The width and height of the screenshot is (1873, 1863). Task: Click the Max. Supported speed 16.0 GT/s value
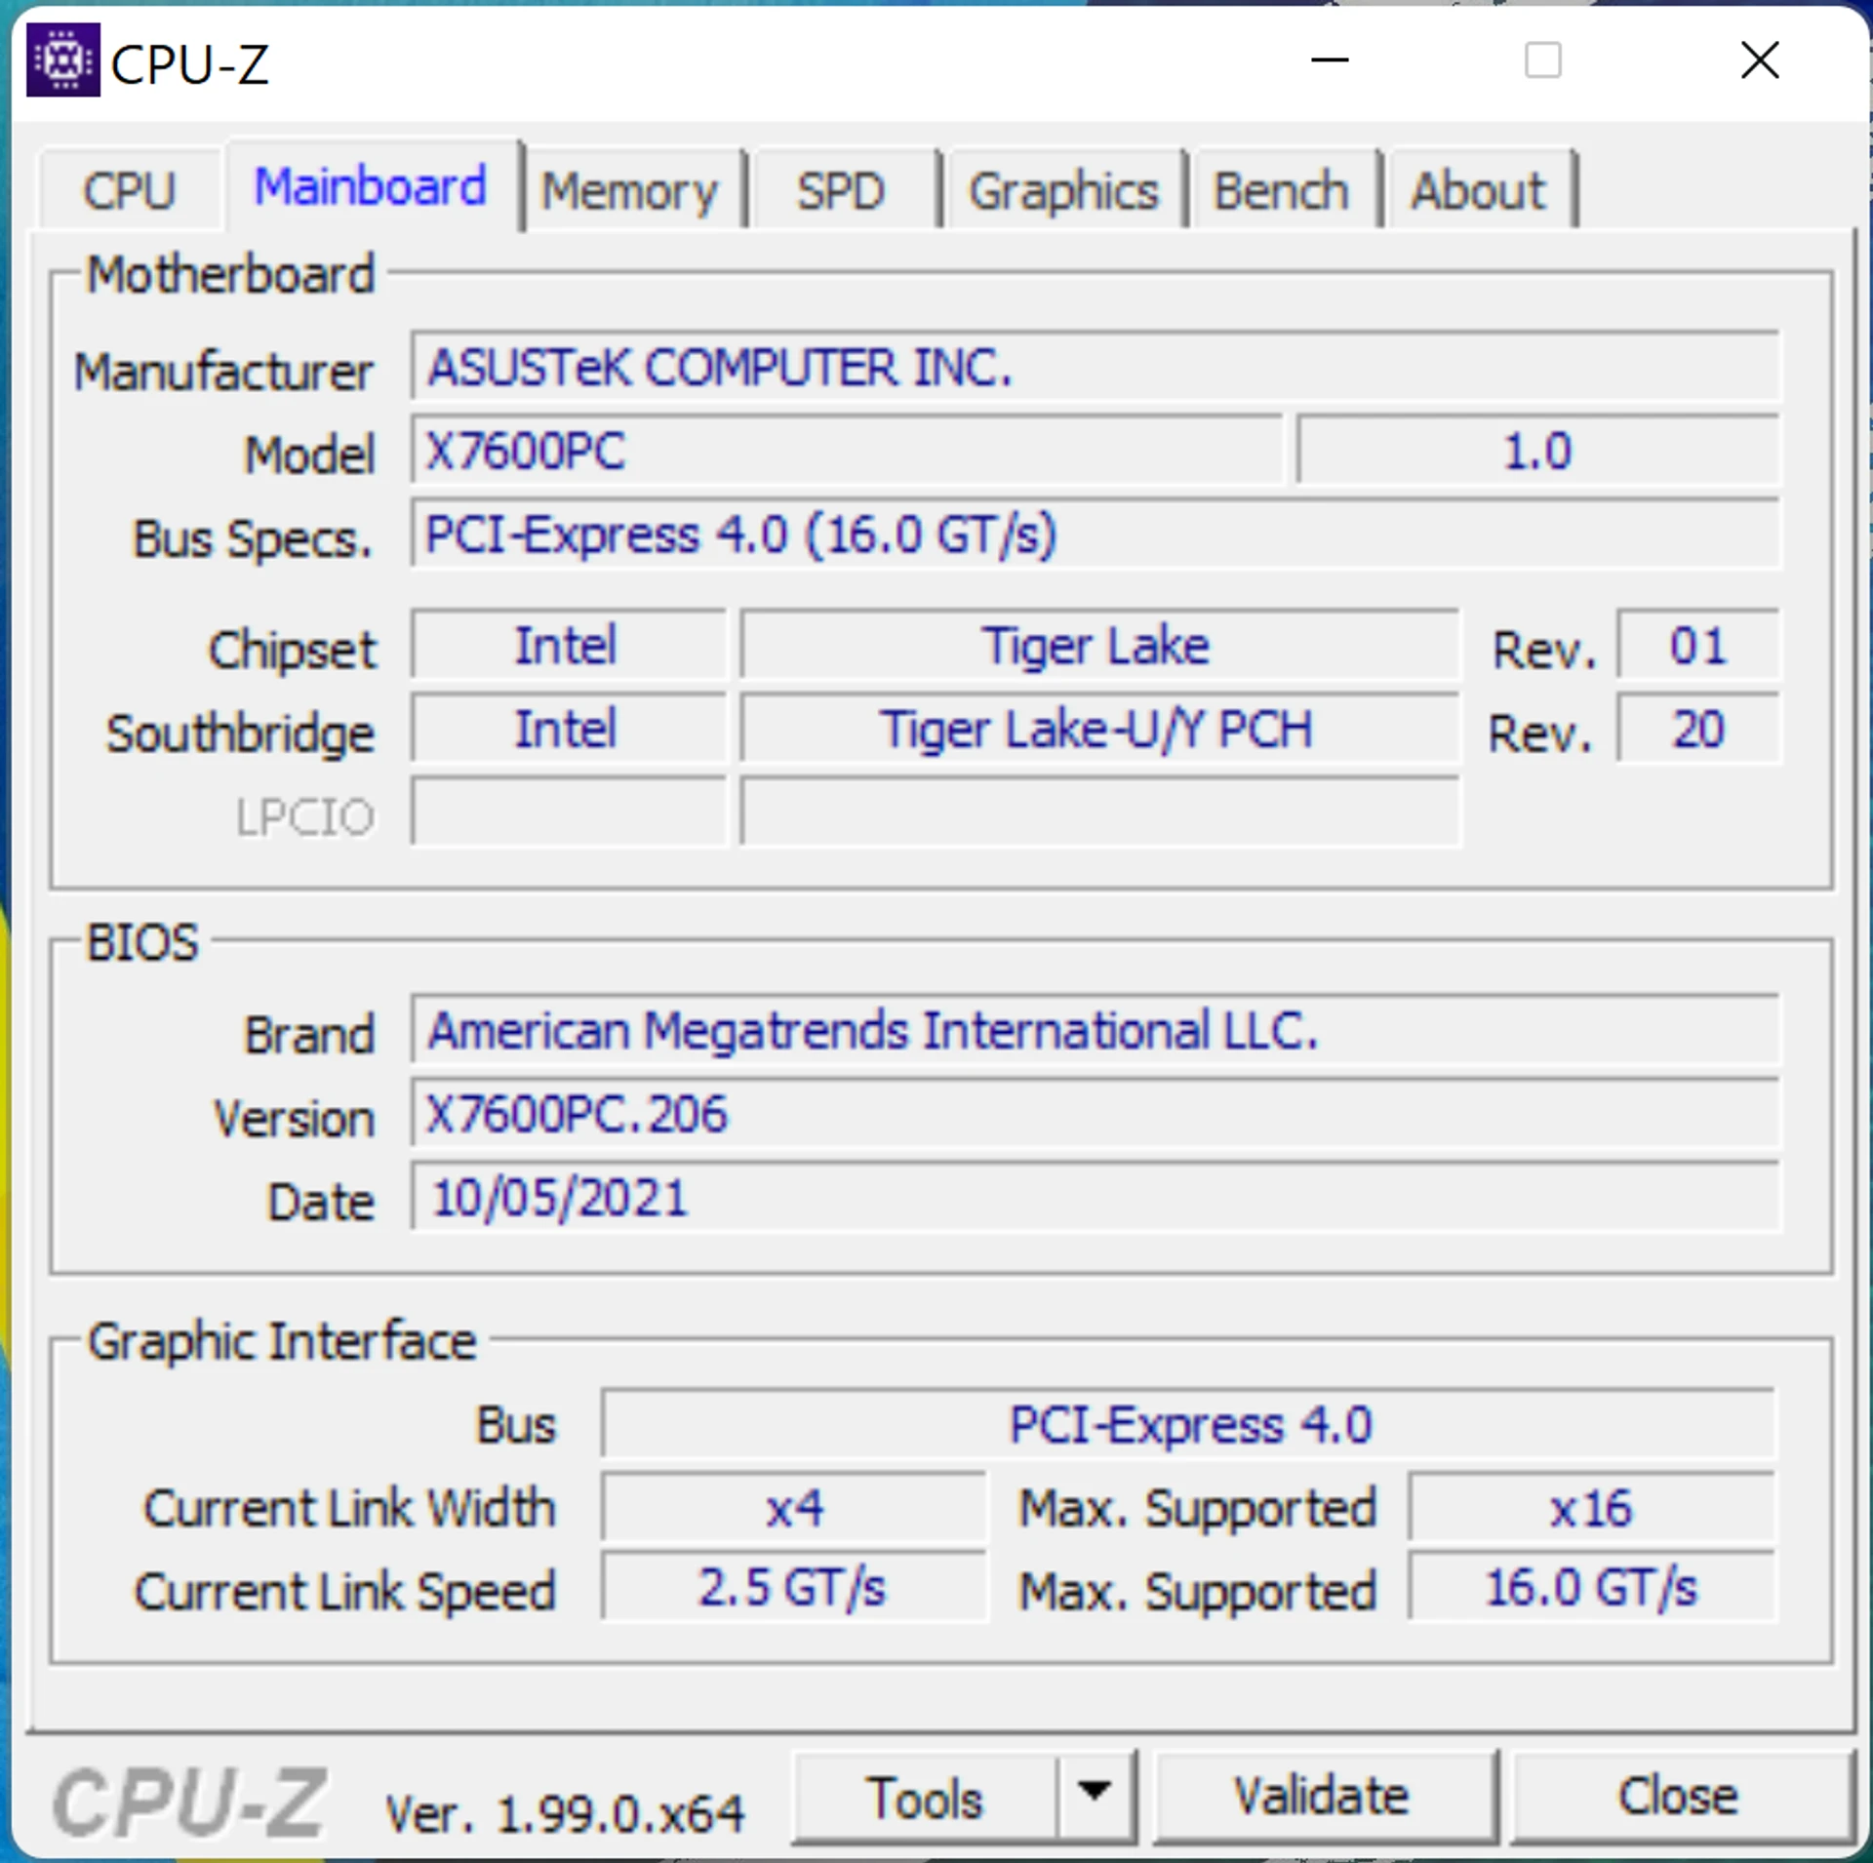(x=1592, y=1588)
